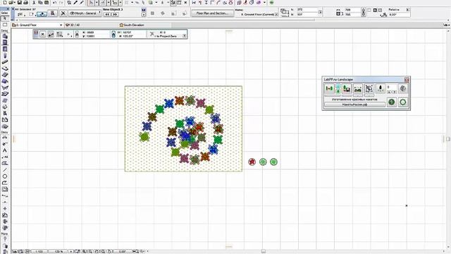This screenshot has width=451, height=254.
Task: Decrease value with left stepper in Landscape palette
Action: (389, 92)
